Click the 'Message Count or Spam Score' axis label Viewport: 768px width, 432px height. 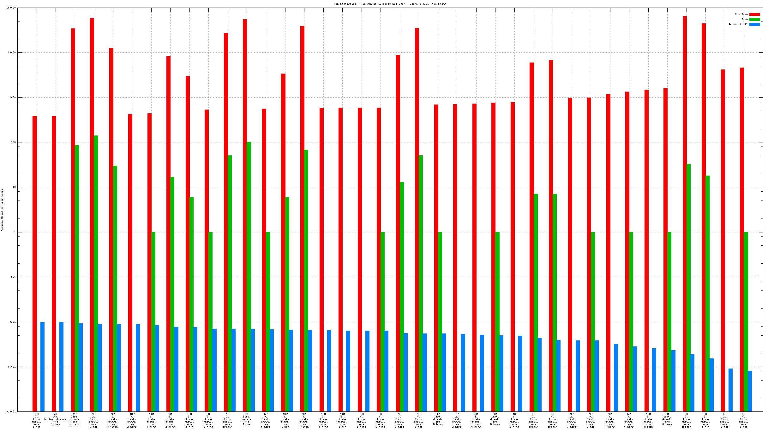click(2, 210)
